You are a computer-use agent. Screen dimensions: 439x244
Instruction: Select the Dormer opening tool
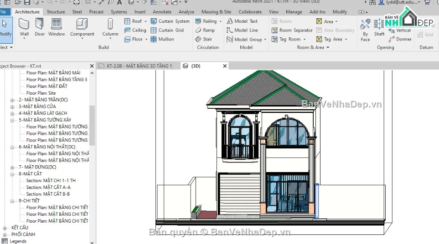click(400, 40)
